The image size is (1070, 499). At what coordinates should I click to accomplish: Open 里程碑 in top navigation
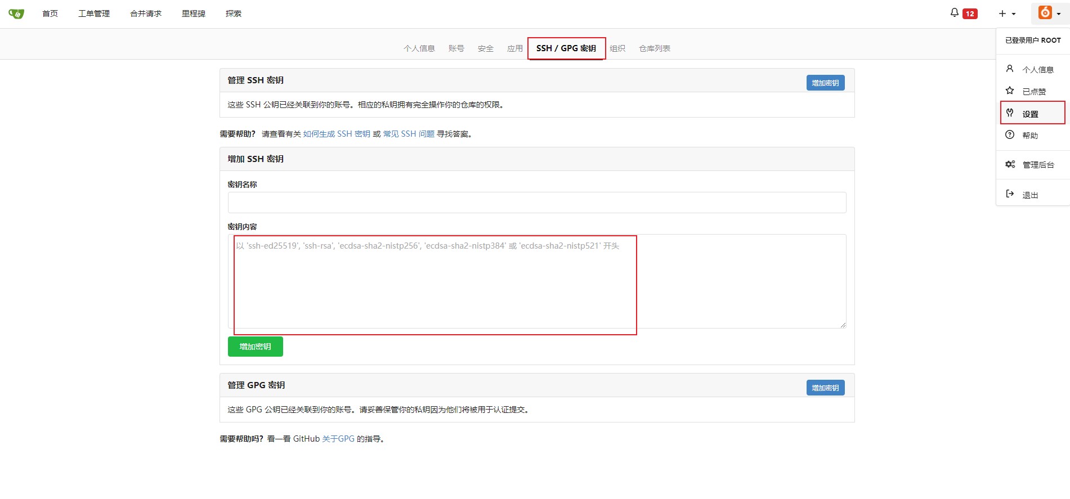tap(194, 14)
